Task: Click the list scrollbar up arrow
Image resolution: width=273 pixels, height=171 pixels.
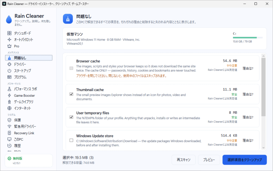Action: click(x=263, y=56)
